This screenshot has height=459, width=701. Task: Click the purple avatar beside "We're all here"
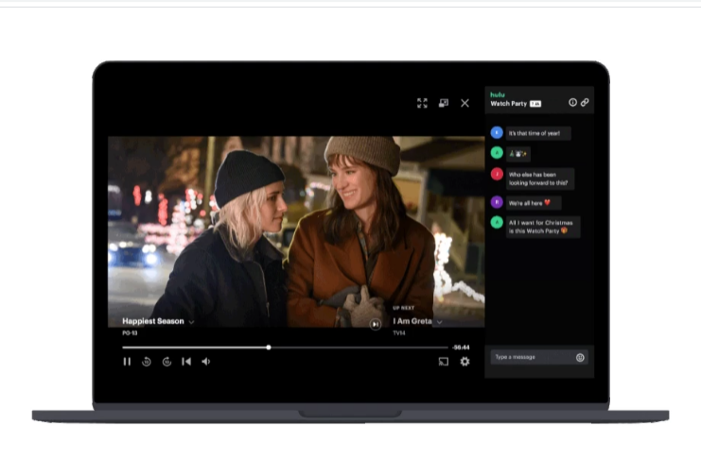pos(497,202)
